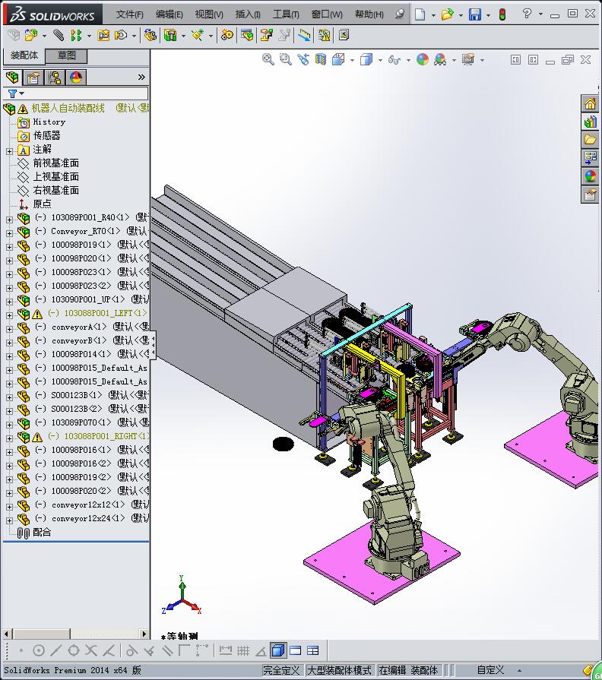This screenshot has width=602, height=680.
Task: Select the 原点 origin item
Action: [x=42, y=204]
